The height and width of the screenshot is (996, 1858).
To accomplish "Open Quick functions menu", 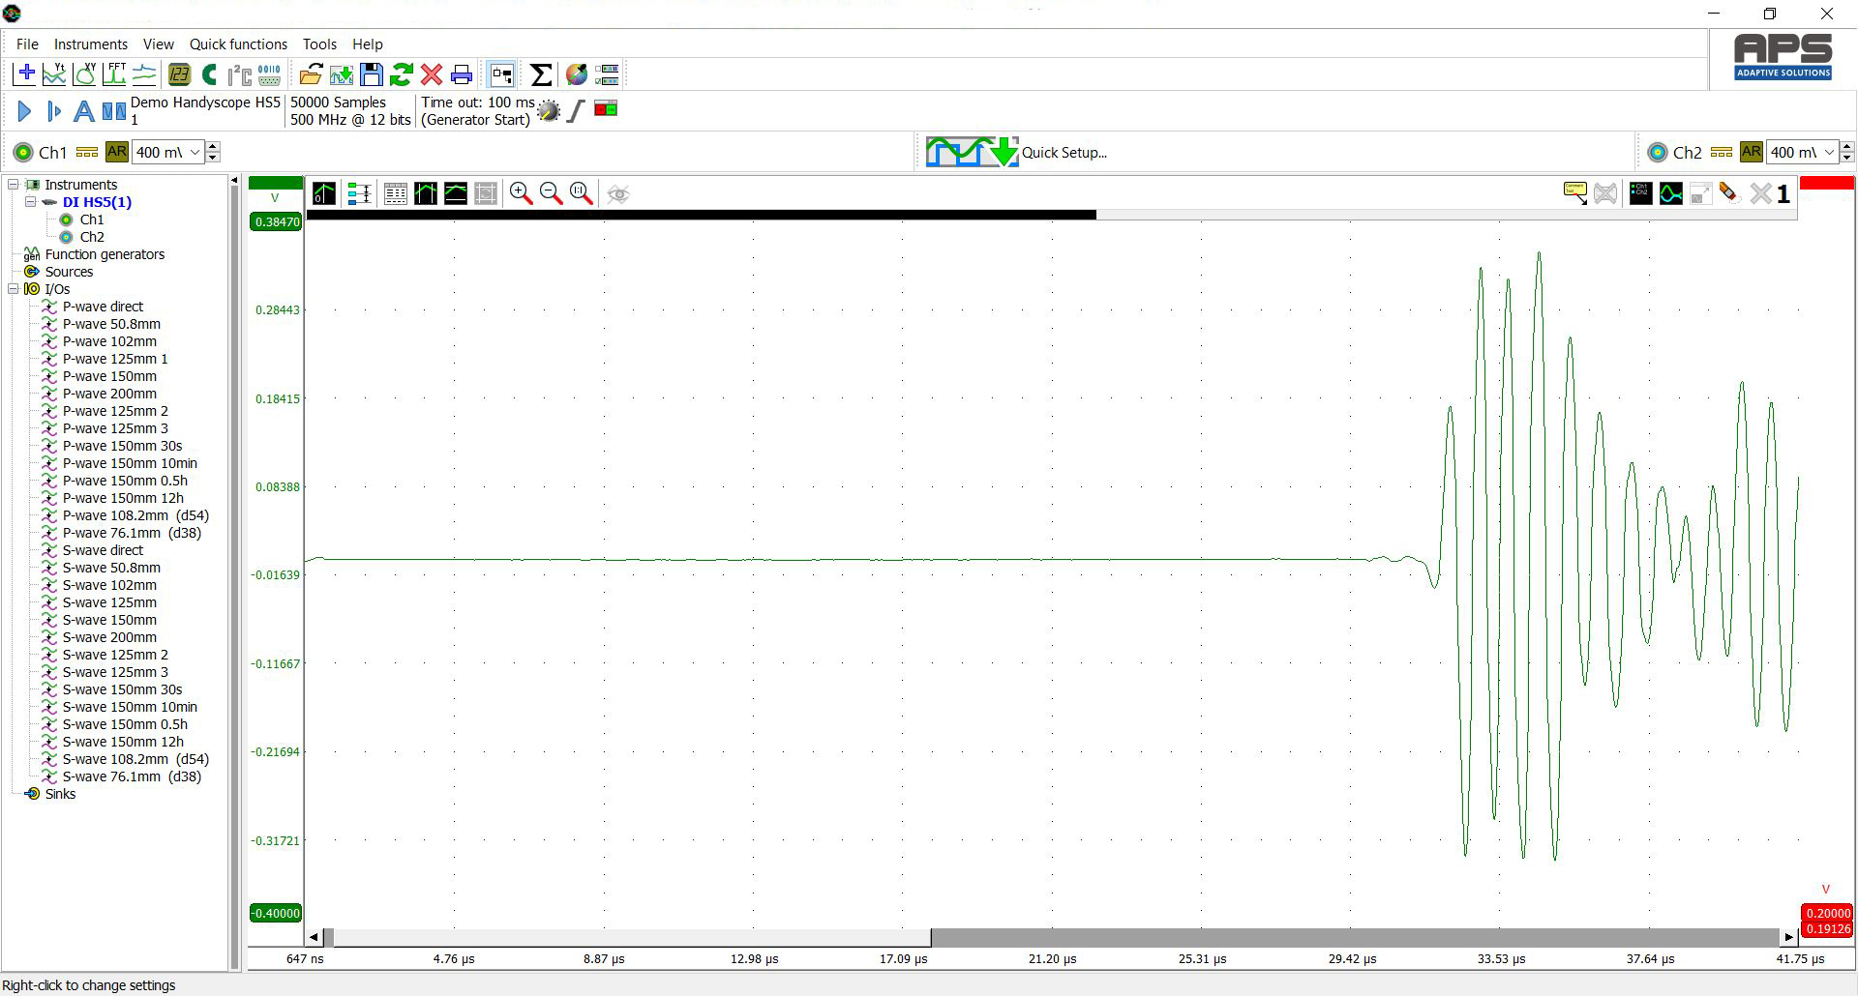I will [238, 44].
